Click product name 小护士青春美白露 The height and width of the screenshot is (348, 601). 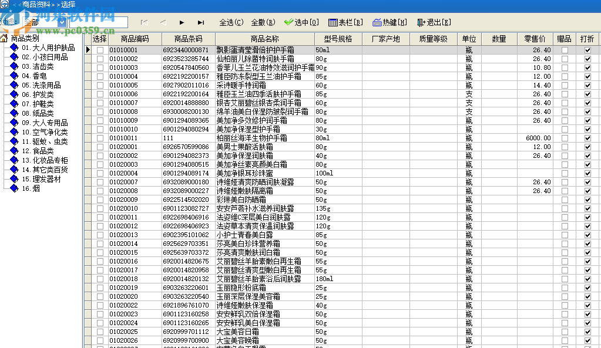pos(245,235)
